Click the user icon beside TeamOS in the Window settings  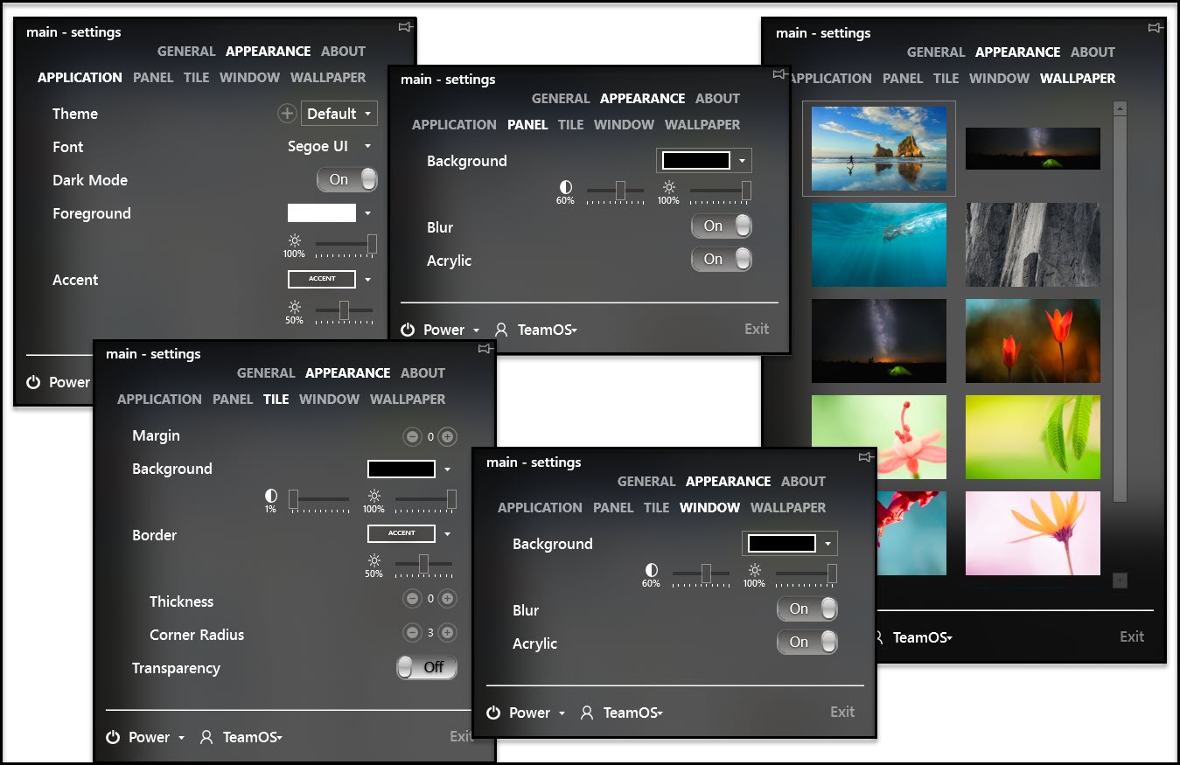pos(587,713)
